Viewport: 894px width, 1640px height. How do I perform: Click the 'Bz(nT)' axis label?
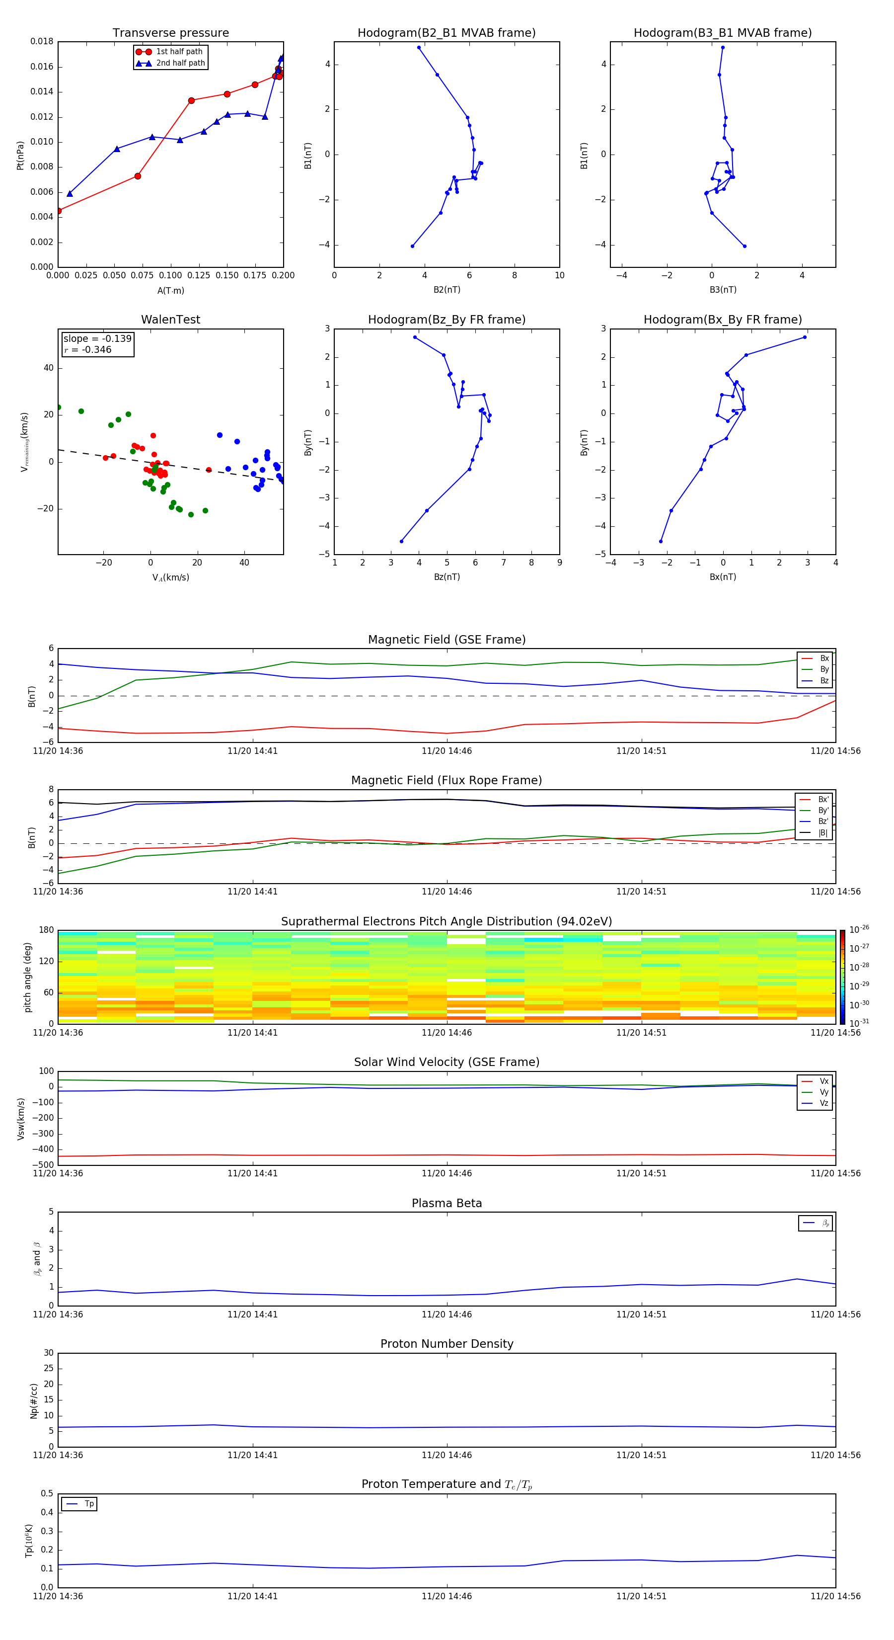[x=447, y=577]
